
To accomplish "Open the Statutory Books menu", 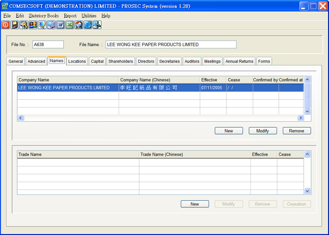I will [44, 16].
